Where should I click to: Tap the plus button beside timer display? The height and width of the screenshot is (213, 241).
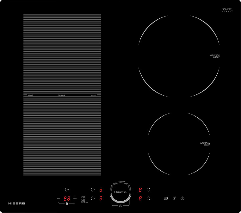point(75,198)
